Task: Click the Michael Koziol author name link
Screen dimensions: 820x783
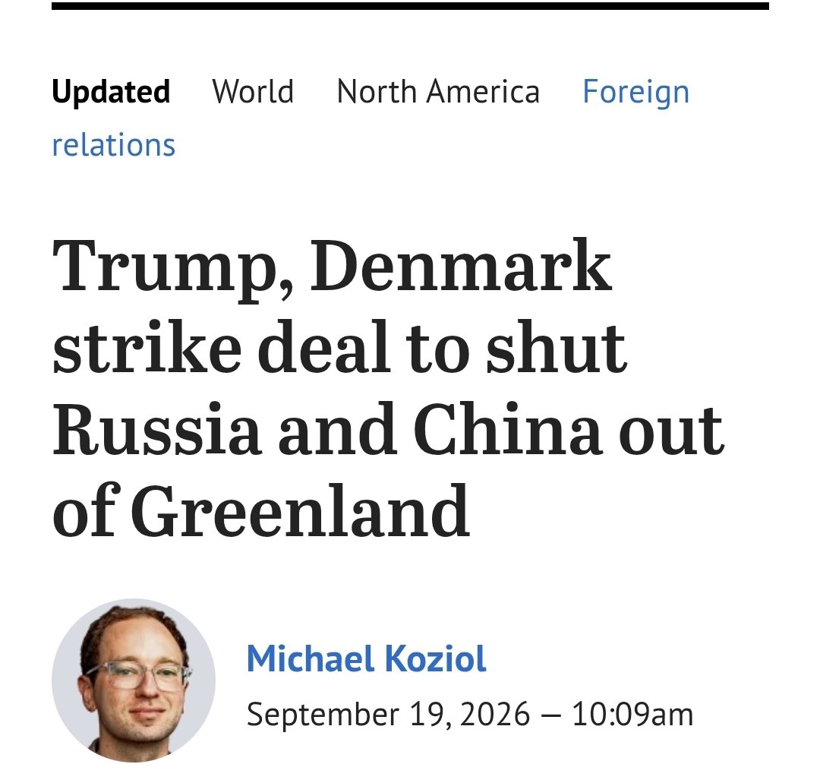Action: (366, 658)
